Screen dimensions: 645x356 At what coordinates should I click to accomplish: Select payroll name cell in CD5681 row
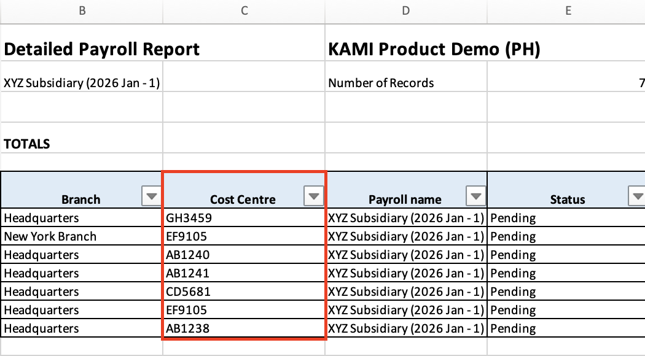406,291
